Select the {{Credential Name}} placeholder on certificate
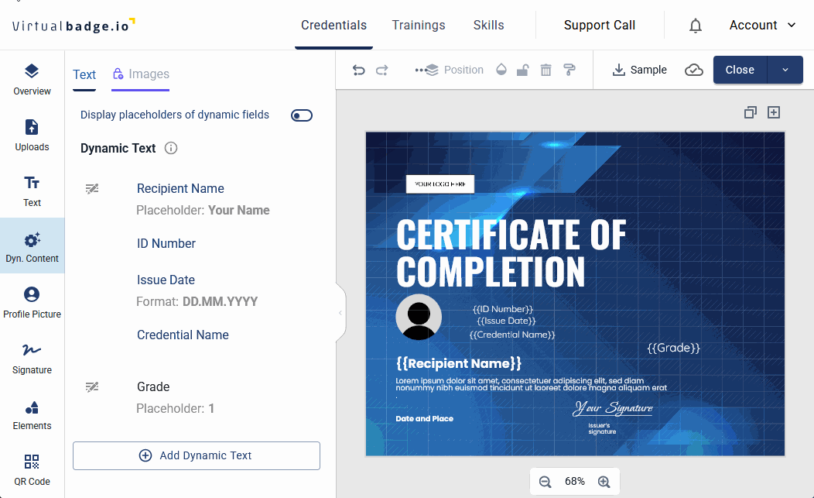This screenshot has width=814, height=498. pyautogui.click(x=512, y=335)
